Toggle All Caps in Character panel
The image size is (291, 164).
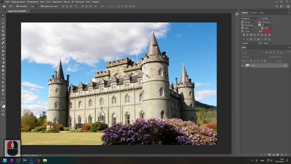pos(251,35)
